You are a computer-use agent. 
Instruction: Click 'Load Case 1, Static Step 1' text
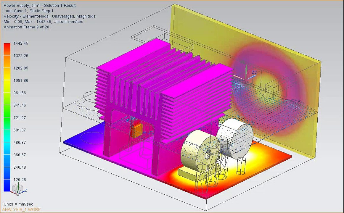[28, 11]
